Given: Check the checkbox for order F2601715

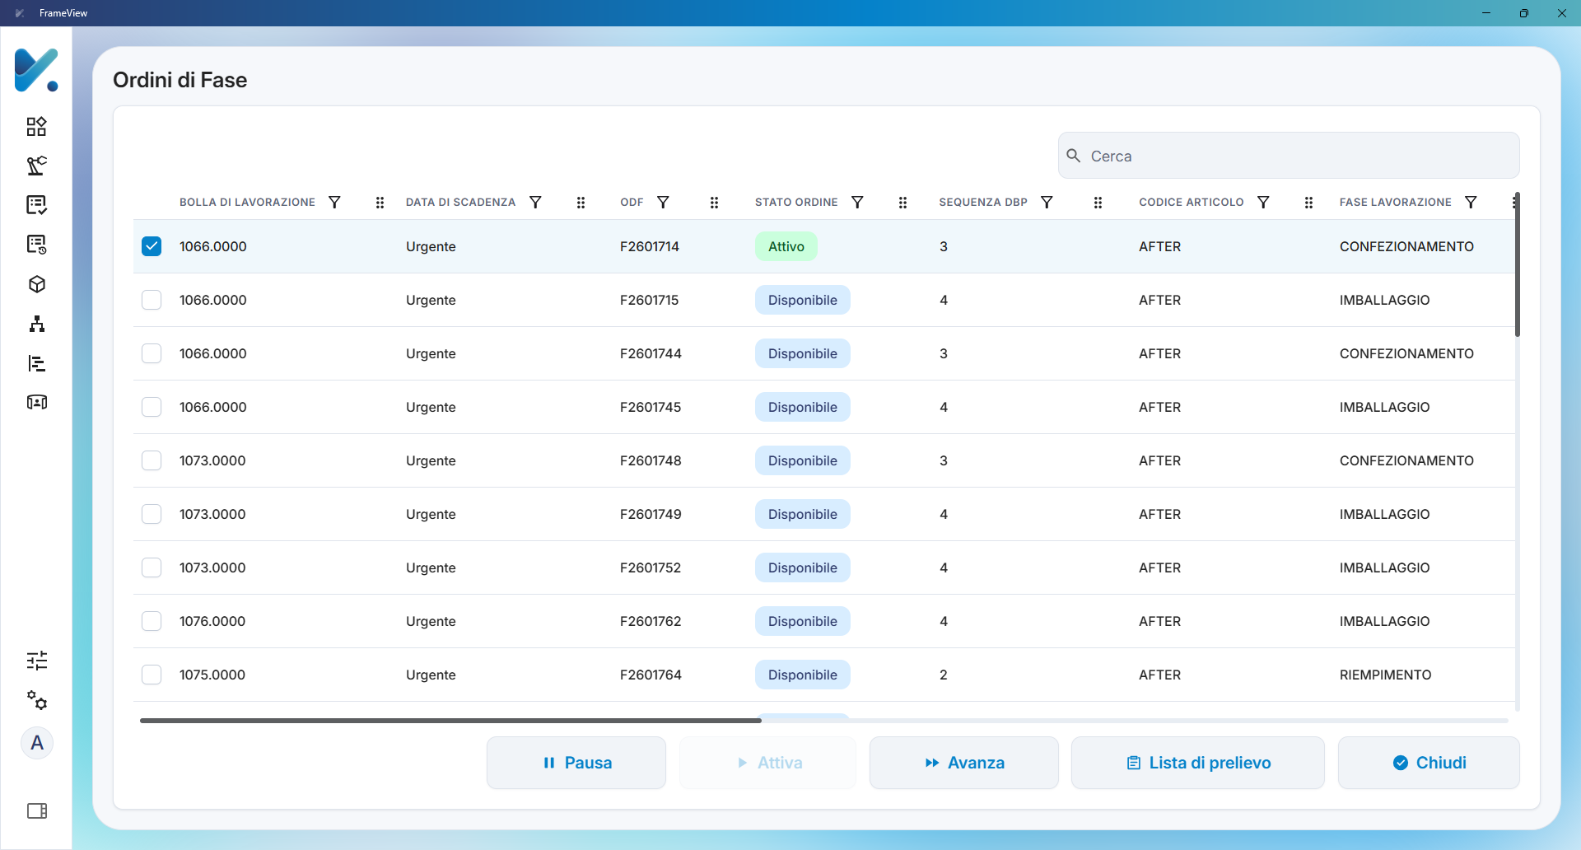Looking at the screenshot, I should tap(152, 300).
